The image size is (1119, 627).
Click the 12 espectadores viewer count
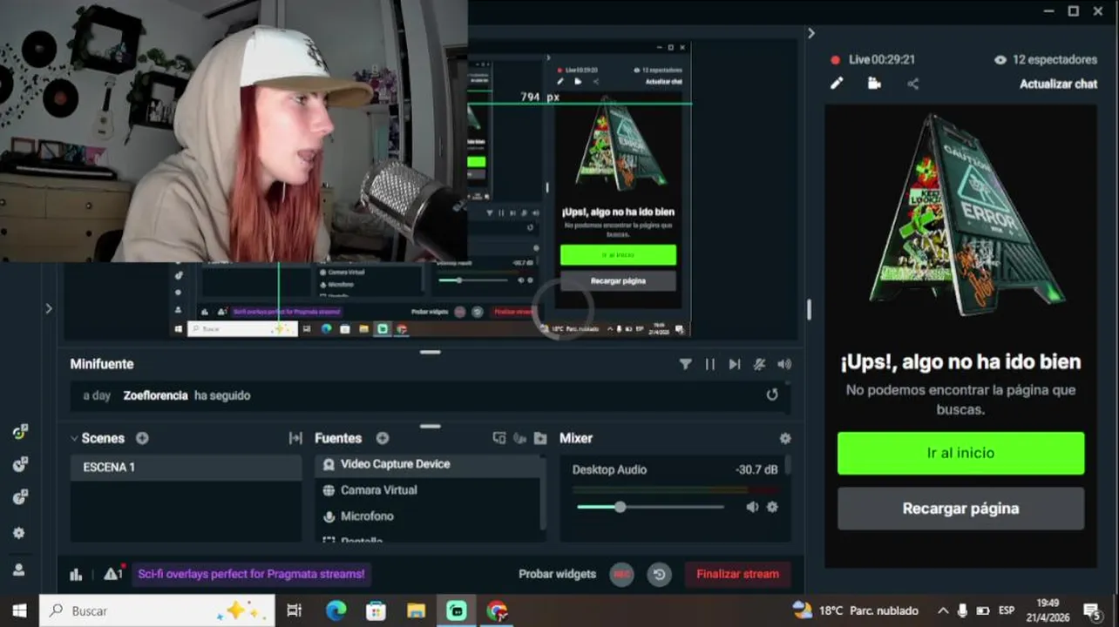(x=1046, y=59)
